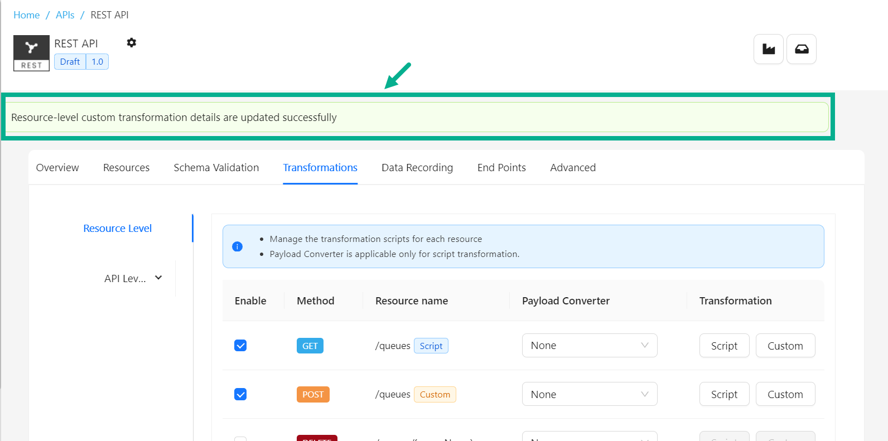888x441 pixels.
Task: Click the settings gear next to REST API
Action: pos(131,43)
